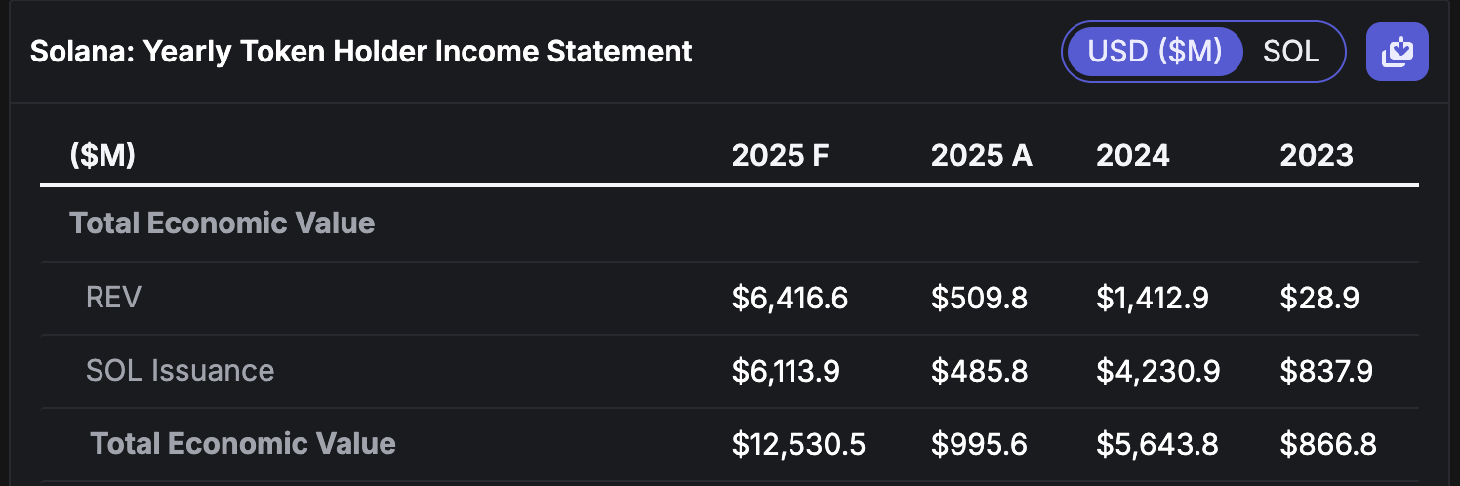The image size is (1460, 486).
Task: Click the Total Economic Value section heading
Action: pos(223,223)
